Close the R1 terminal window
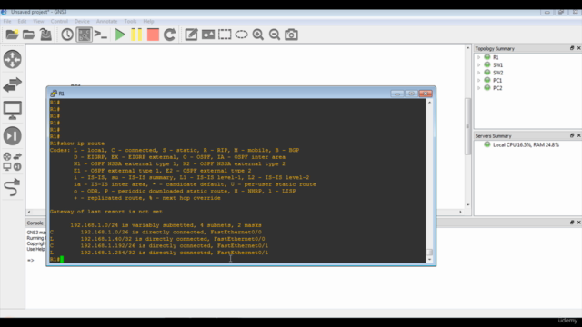Viewport: 582px width, 327px height. 426,94
